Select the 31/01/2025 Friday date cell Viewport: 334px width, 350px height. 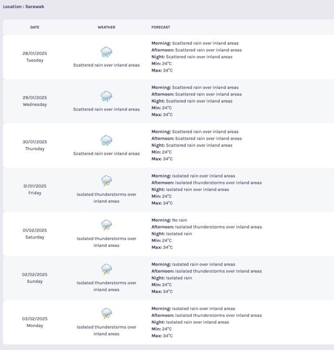[35, 189]
